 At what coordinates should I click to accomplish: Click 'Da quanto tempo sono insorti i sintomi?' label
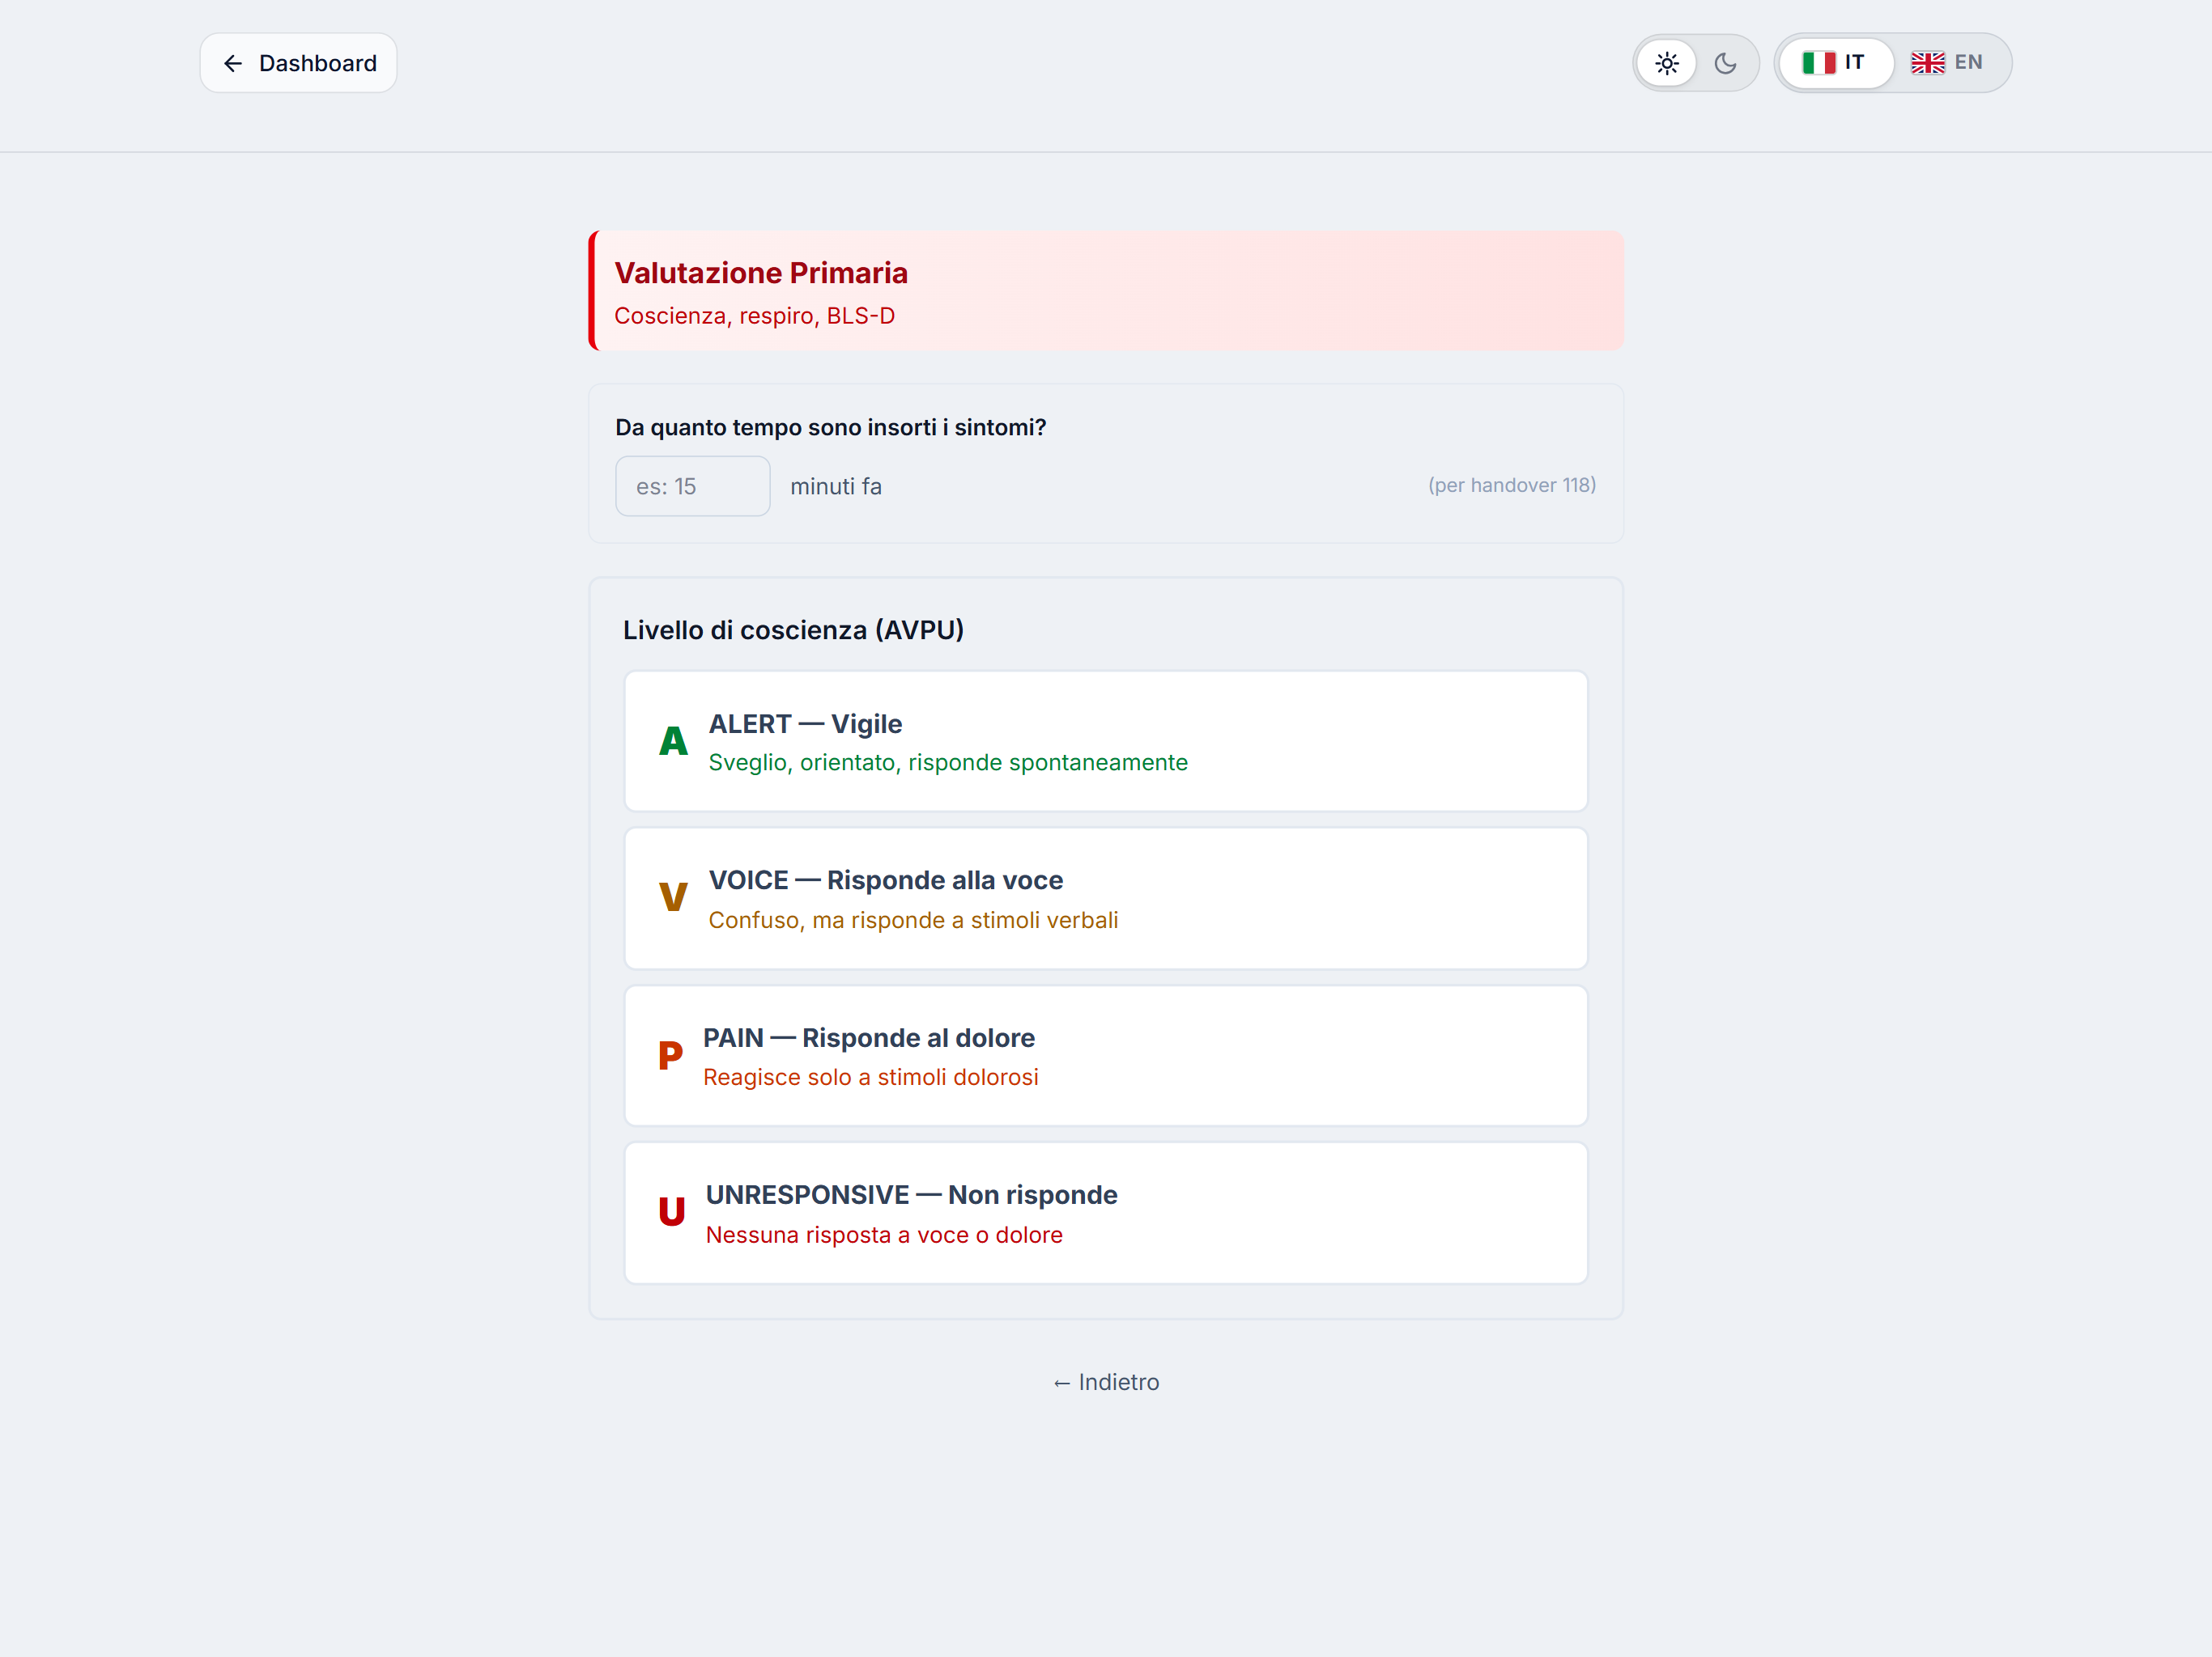(x=830, y=428)
